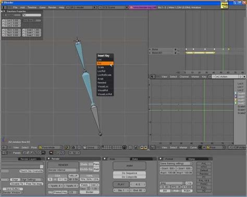This screenshot has height=197, width=247.
Task: Choose Loc in the Insert Key menu
Action: click(105, 60)
